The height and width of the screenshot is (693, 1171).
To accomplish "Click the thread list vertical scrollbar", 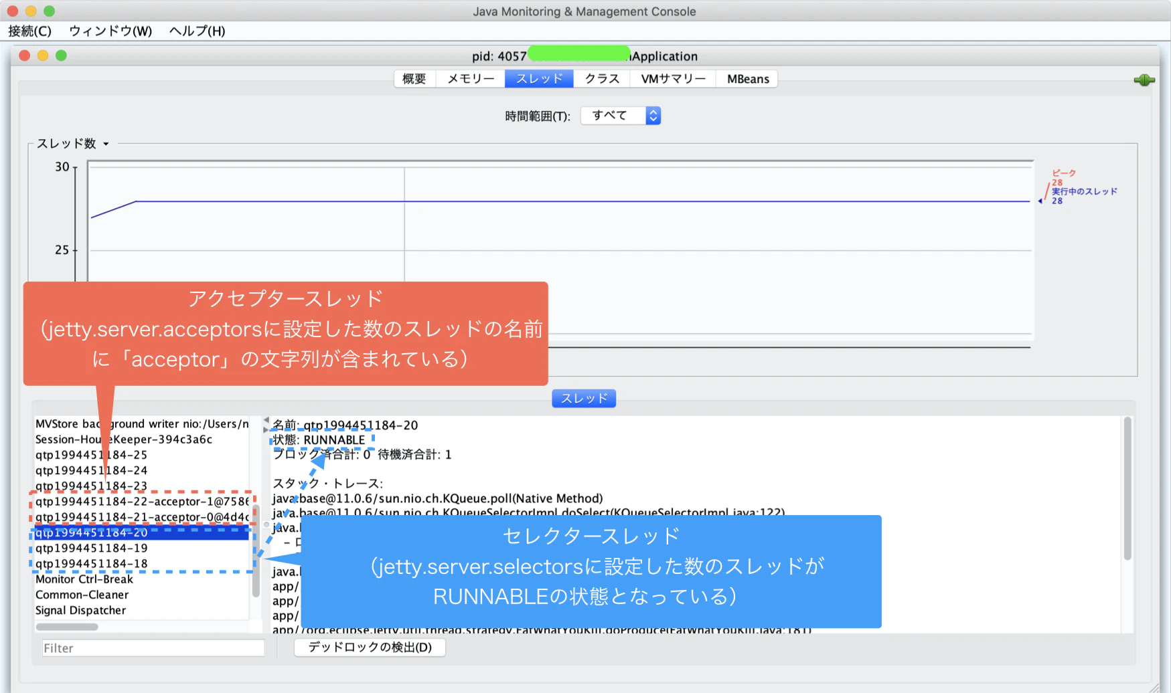I will point(256,552).
